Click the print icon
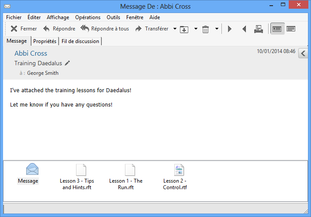The width and height of the screenshot is (311, 217). point(259,29)
